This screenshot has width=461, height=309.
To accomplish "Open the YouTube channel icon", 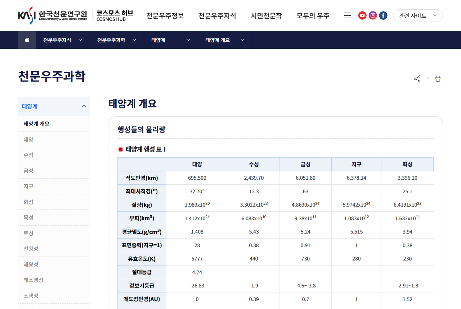I will pos(362,15).
